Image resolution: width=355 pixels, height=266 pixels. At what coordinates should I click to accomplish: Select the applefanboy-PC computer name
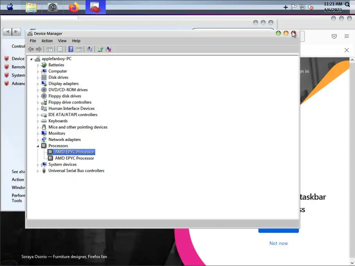tap(57, 59)
